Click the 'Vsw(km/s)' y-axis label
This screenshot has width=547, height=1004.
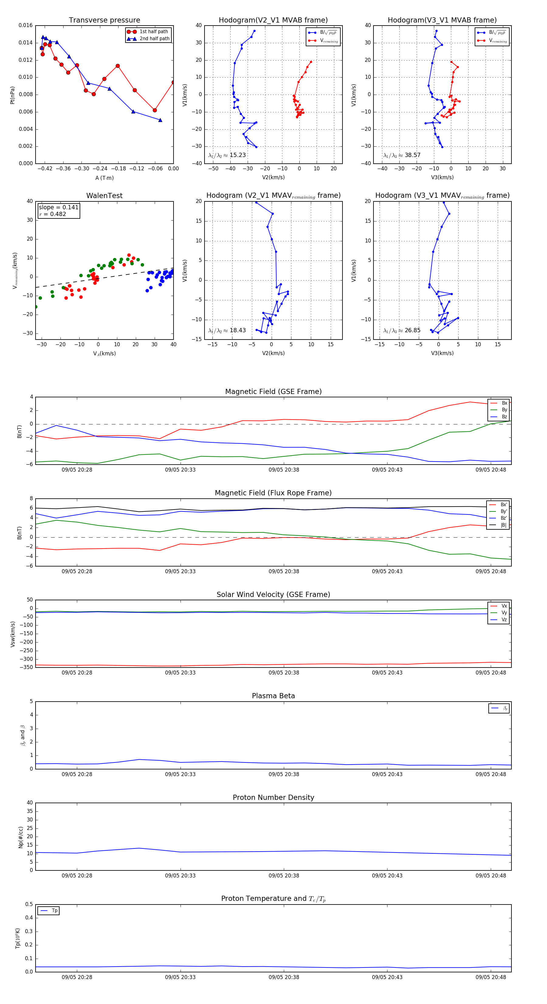13,634
